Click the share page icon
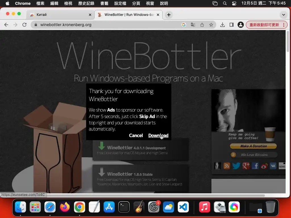 coord(202,25)
